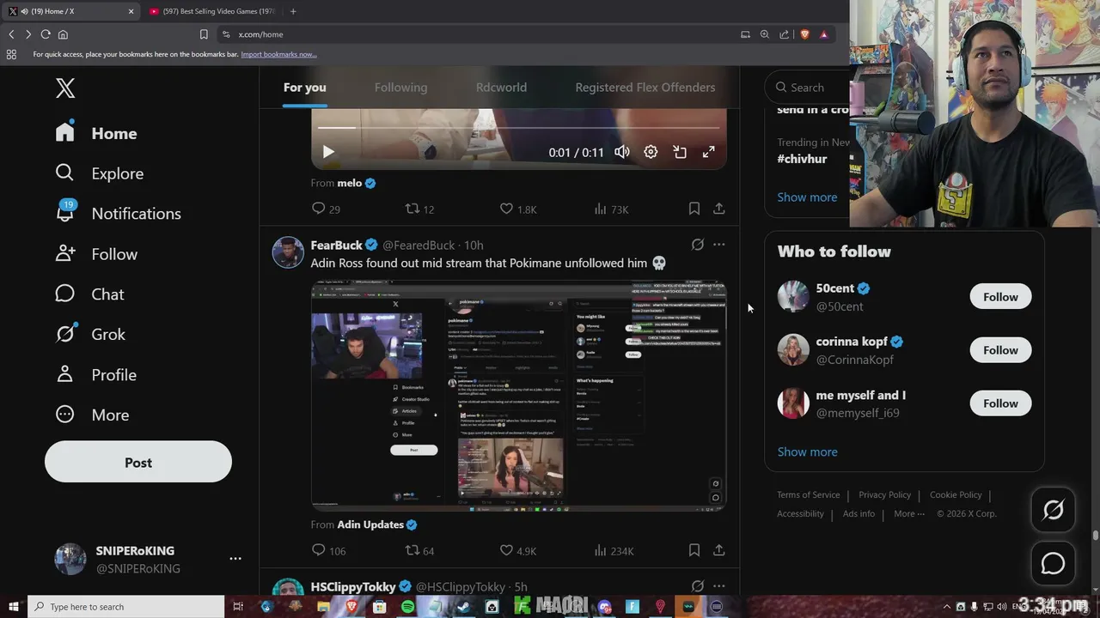Go to Home in the sidebar
Image resolution: width=1100 pixels, height=618 pixels.
(x=96, y=133)
